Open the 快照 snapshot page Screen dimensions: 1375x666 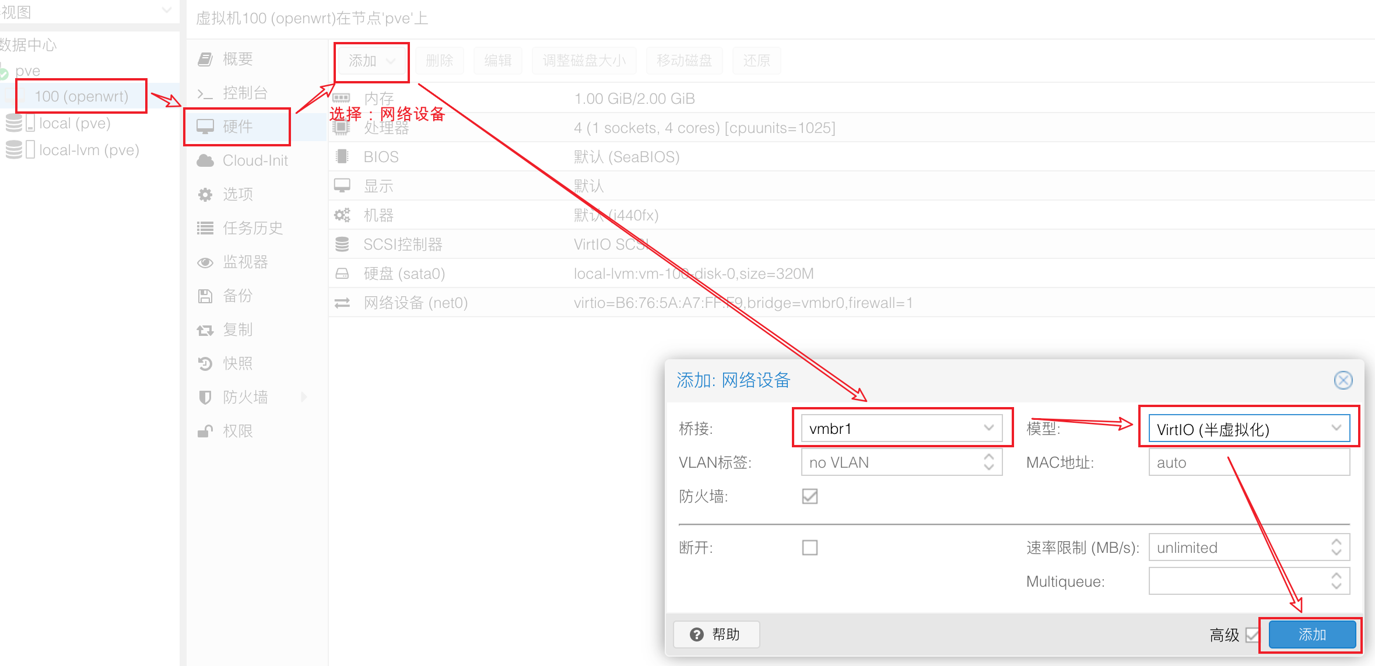[x=237, y=363]
